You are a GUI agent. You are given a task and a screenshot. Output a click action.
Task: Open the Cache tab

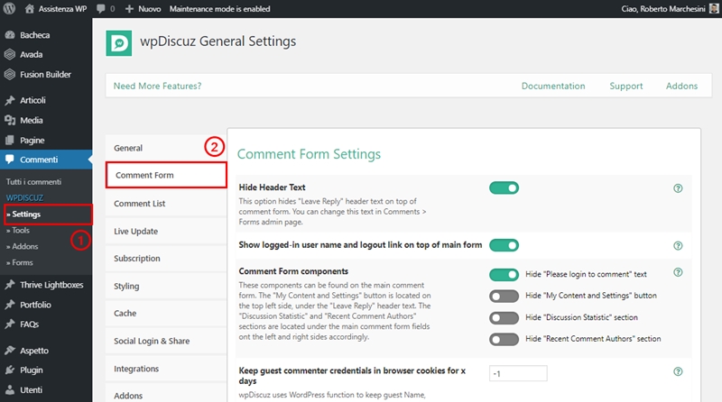pos(166,314)
